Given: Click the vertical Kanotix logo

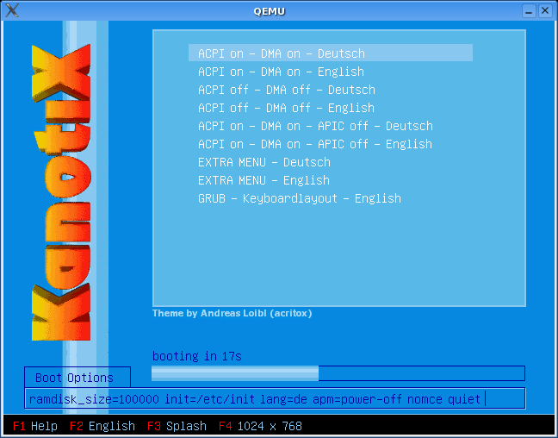Looking at the screenshot, I should [x=61, y=192].
